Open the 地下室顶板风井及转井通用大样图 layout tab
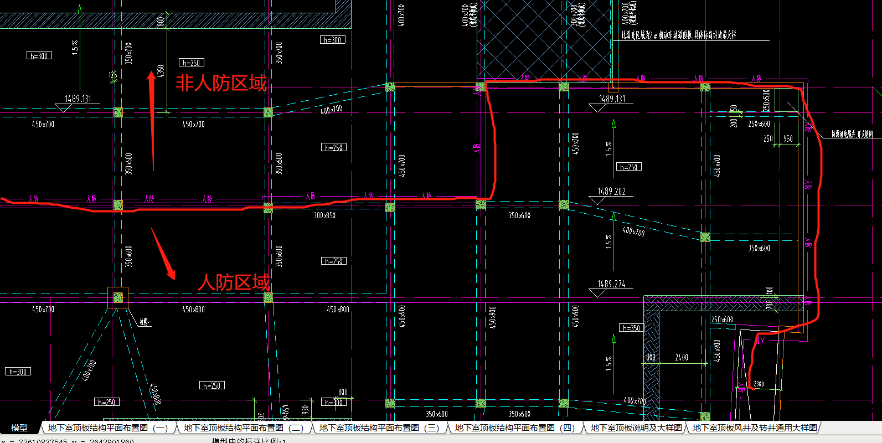Image resolution: width=882 pixels, height=443 pixels. 755,427
